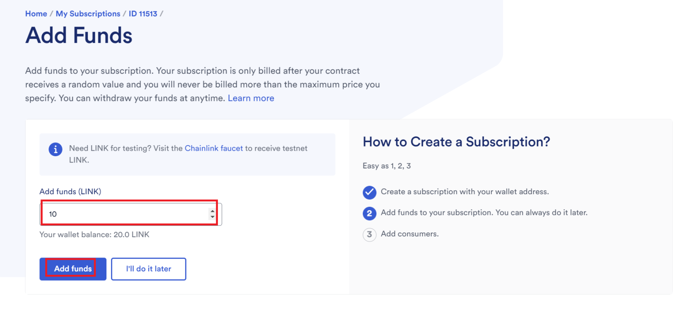Screen dimensions: 686x309
Task: Click the 'Add consumers.' step text
Action: pyautogui.click(x=410, y=234)
